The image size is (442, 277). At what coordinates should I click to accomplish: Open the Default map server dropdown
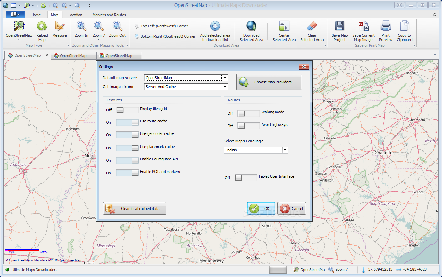(x=225, y=78)
